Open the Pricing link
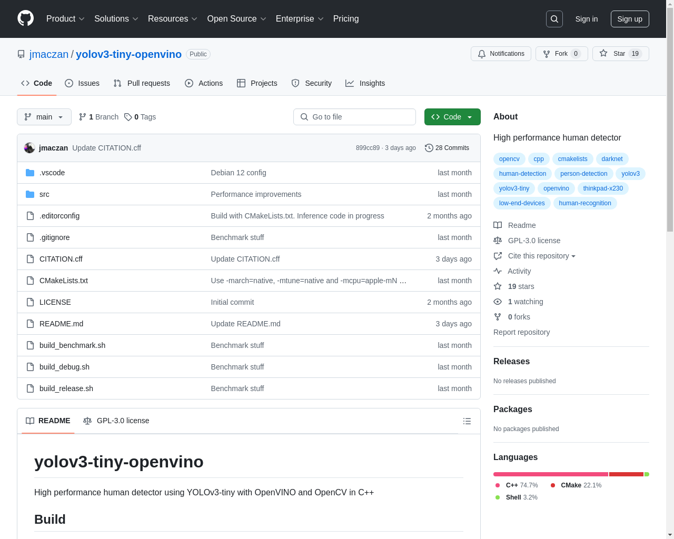 point(346,19)
